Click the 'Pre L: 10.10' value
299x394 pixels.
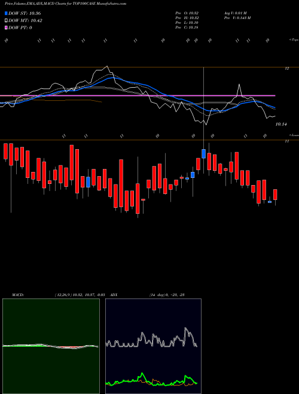point(187,22)
